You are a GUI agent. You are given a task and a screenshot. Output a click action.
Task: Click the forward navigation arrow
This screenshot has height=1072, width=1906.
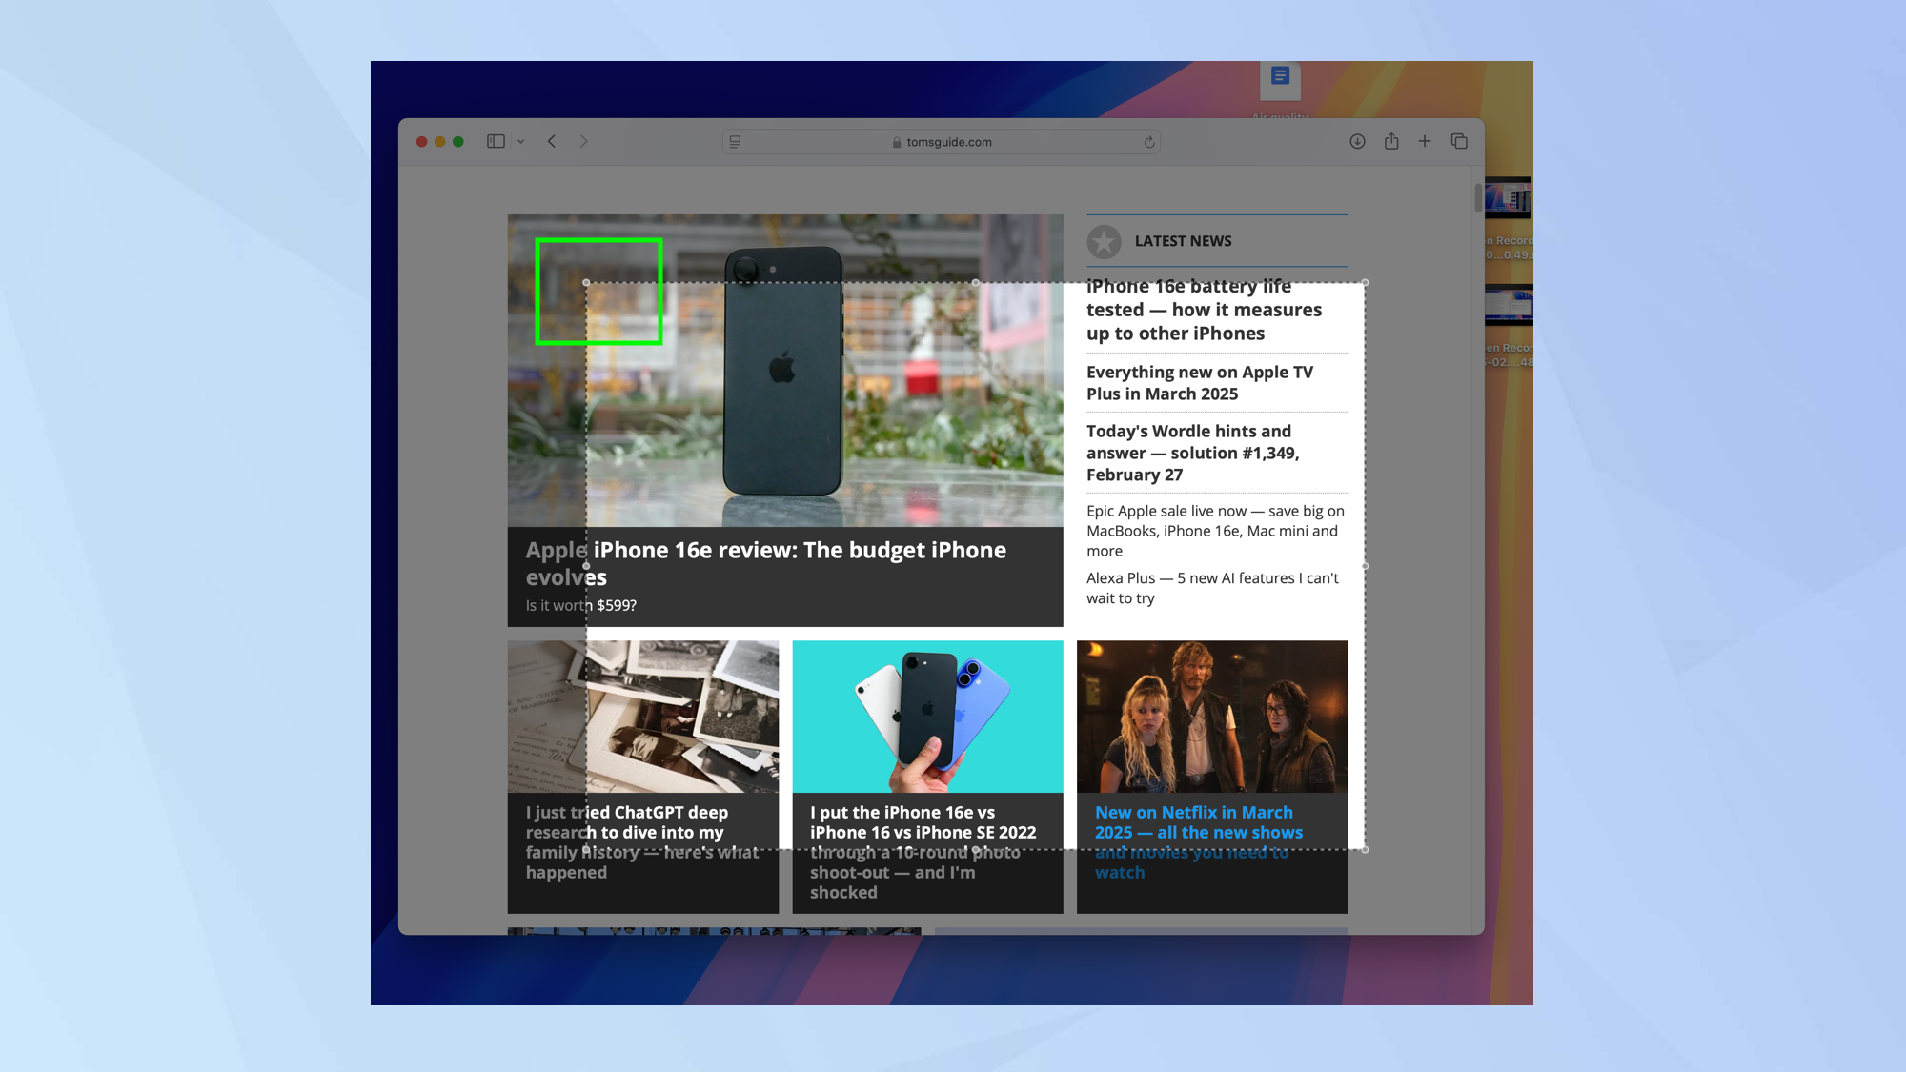coord(584,141)
